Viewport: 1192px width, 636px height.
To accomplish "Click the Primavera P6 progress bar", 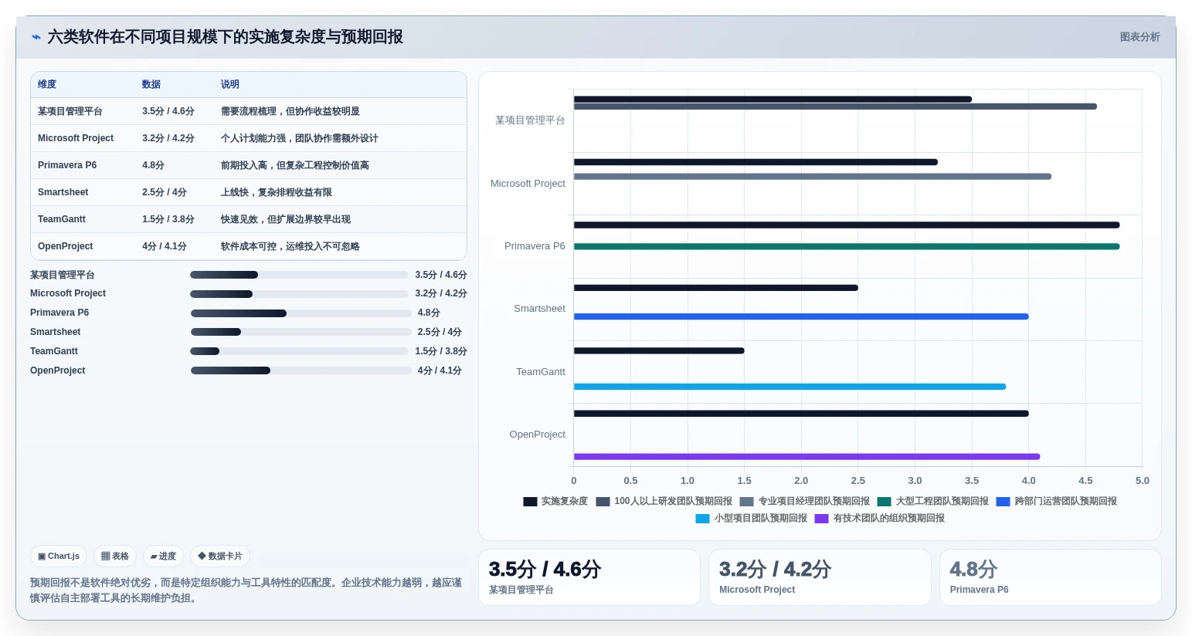I will coord(301,313).
